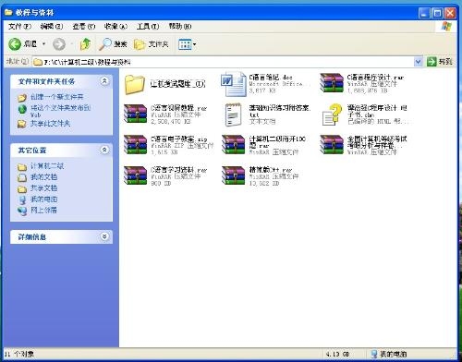462x362 pixels.
Task: Open the Back button history dropdown arrow
Action: click(x=43, y=44)
